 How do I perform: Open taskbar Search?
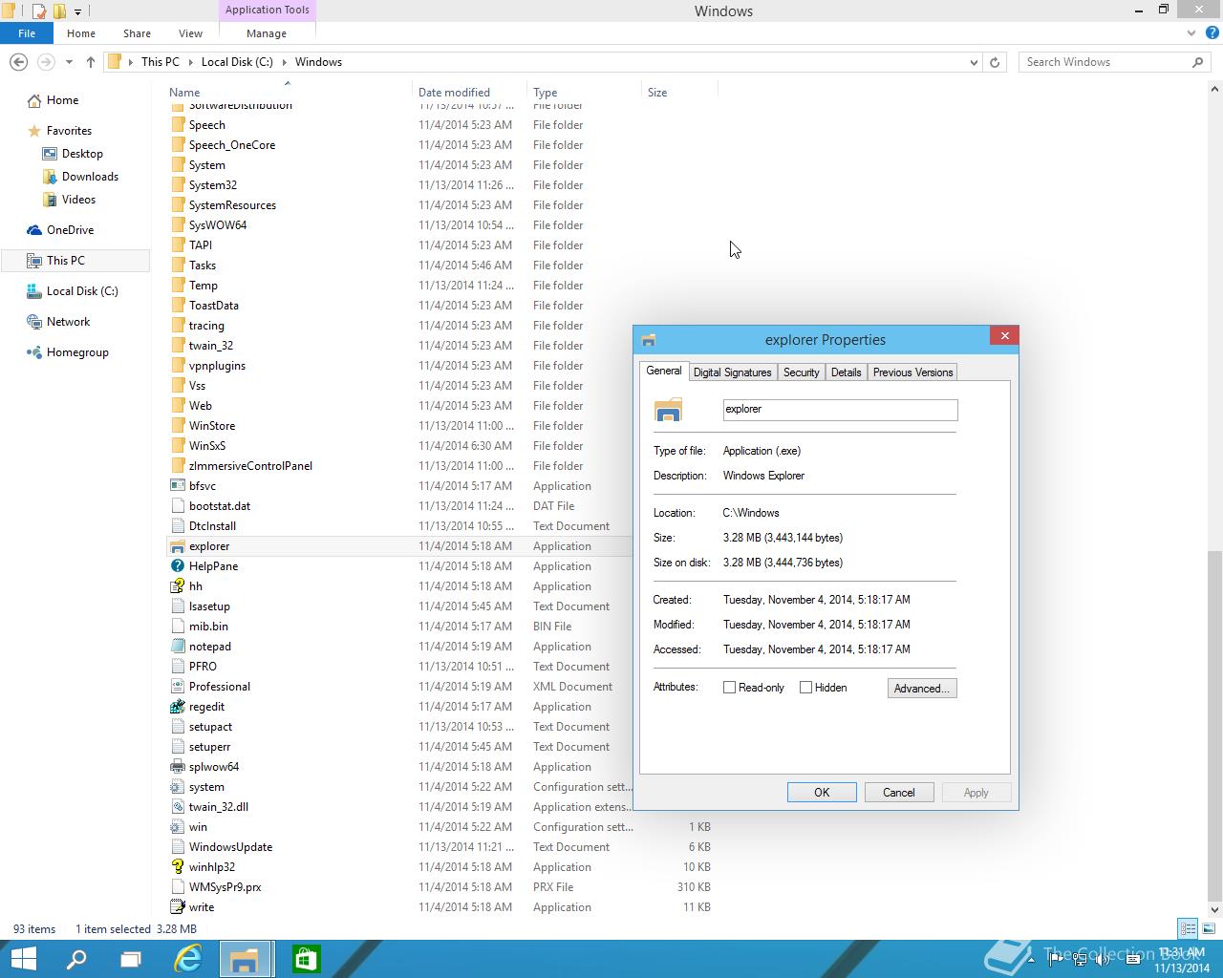tap(76, 959)
